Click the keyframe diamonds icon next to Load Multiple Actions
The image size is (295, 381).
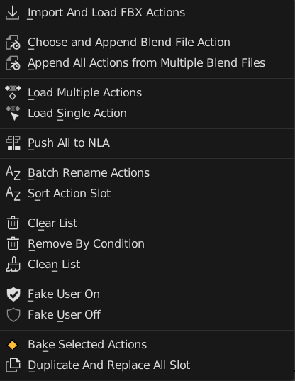click(13, 92)
